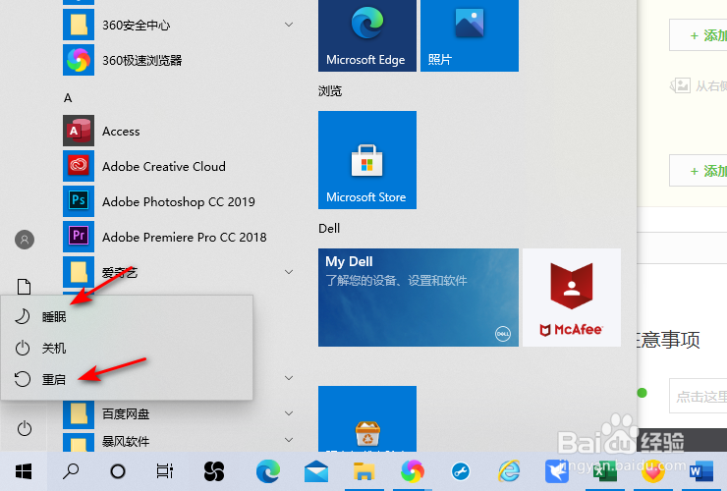
Task: Click the 点击这里 input field in background page
Action: 698,396
